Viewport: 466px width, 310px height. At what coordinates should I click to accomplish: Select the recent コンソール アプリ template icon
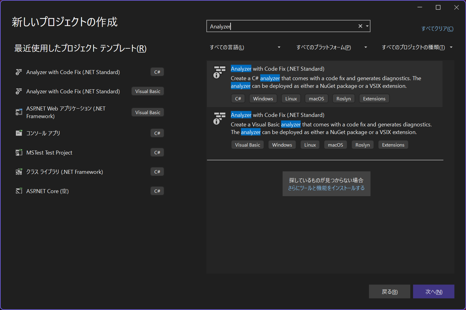pos(19,133)
